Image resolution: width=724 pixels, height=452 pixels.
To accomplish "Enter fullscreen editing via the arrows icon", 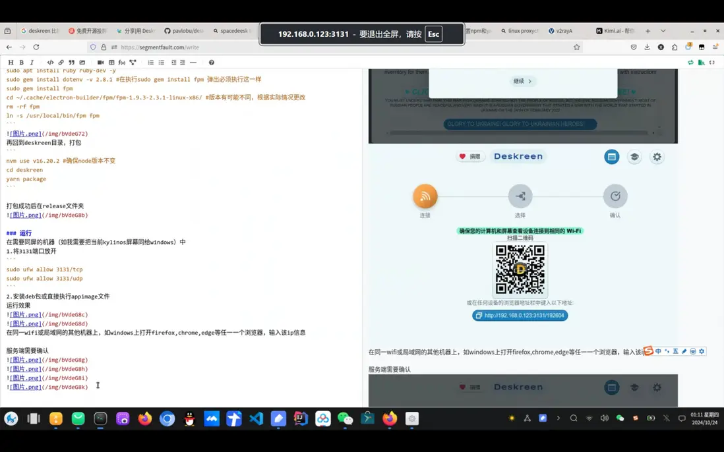I will [x=712, y=62].
